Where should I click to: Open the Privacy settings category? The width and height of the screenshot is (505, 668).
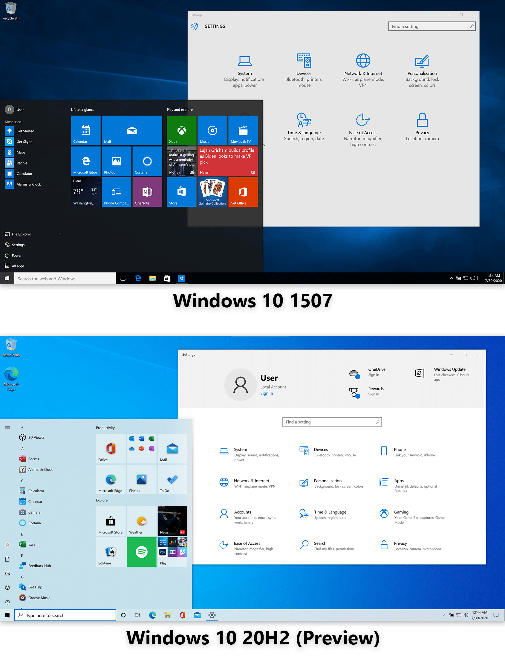(x=422, y=127)
